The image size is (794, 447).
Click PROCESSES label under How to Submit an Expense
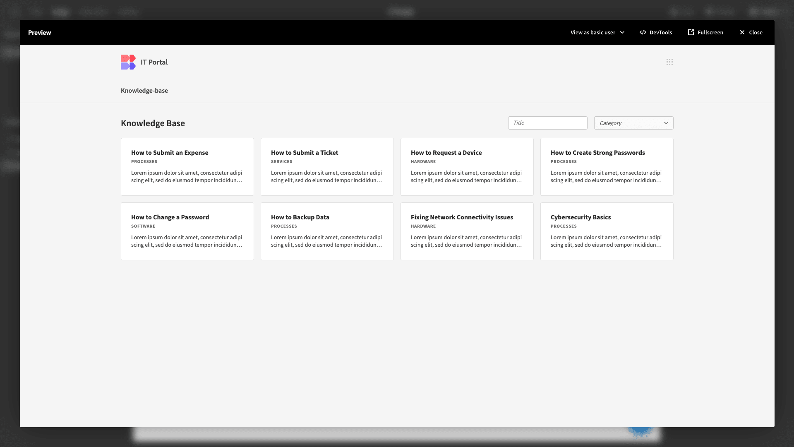point(144,162)
